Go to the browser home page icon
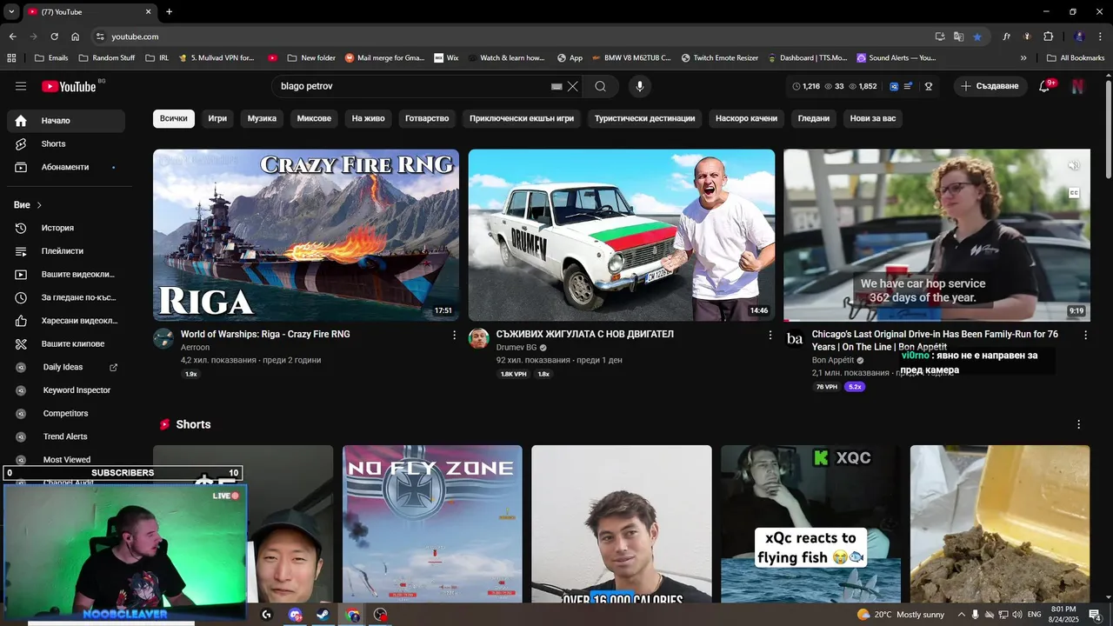 click(76, 37)
